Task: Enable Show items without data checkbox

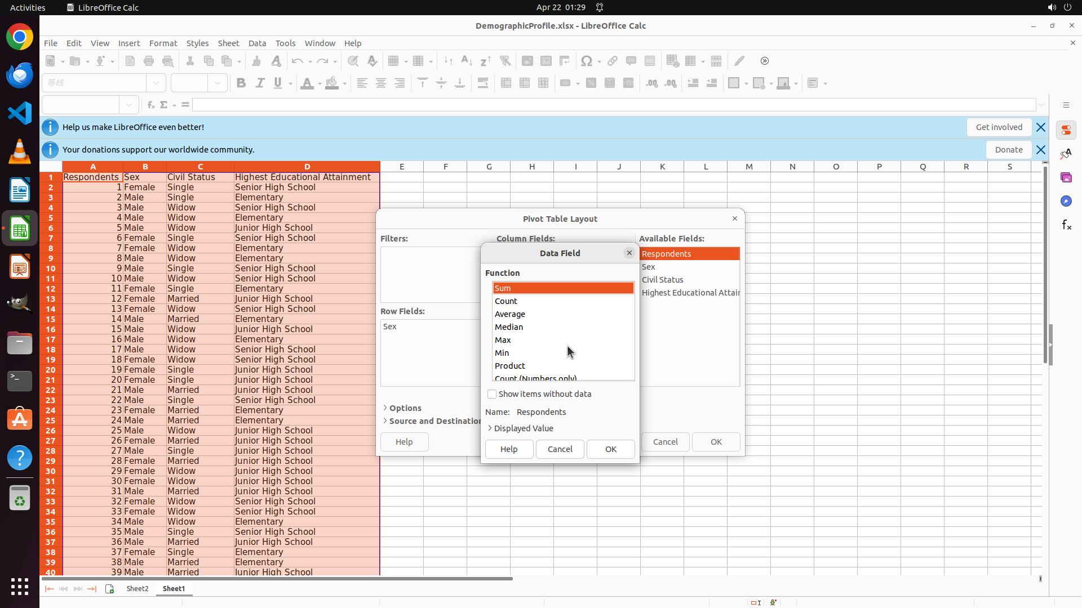Action: (492, 394)
